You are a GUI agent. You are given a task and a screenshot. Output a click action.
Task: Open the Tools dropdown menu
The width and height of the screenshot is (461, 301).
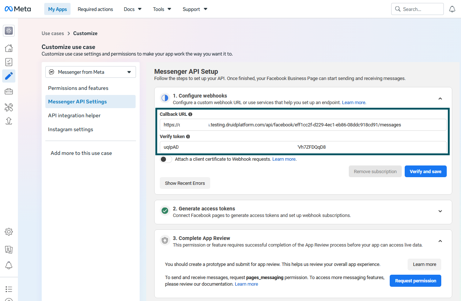pos(162,9)
